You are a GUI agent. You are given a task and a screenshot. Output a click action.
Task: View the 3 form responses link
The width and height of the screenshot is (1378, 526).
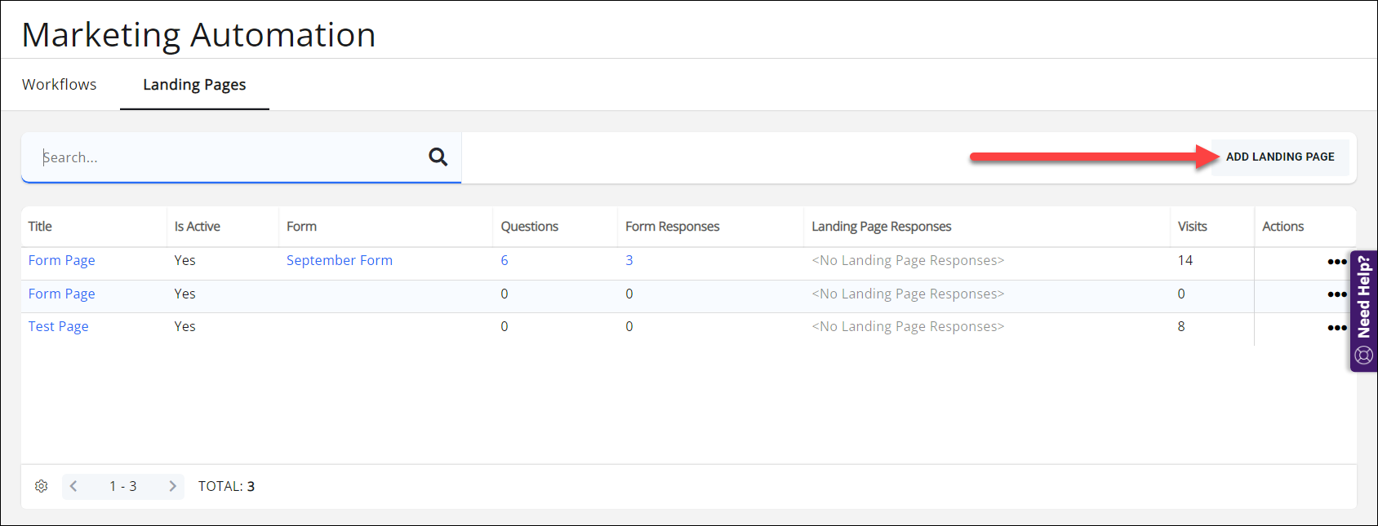[x=629, y=260]
